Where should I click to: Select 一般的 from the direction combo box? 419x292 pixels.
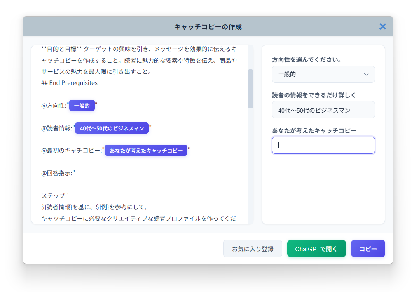tap(323, 74)
